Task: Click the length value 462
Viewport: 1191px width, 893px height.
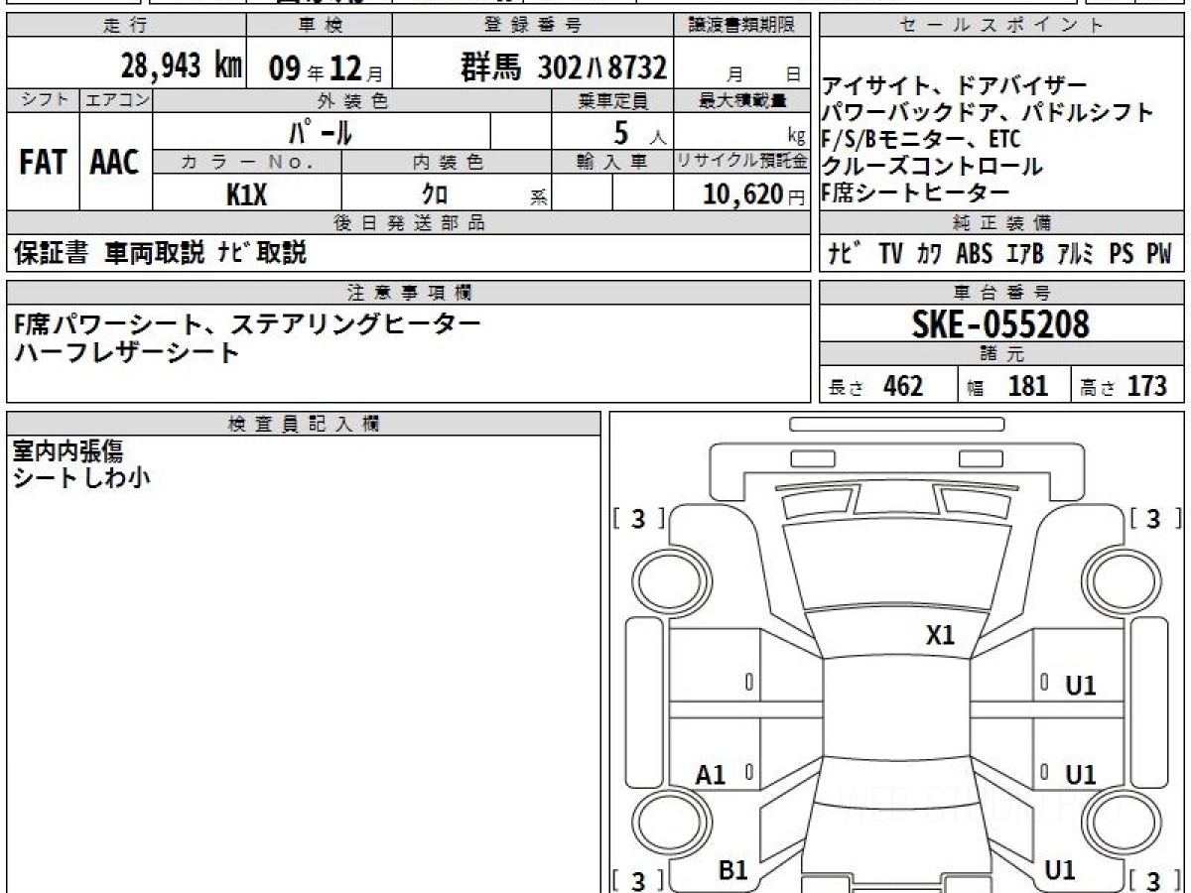Action: (903, 386)
